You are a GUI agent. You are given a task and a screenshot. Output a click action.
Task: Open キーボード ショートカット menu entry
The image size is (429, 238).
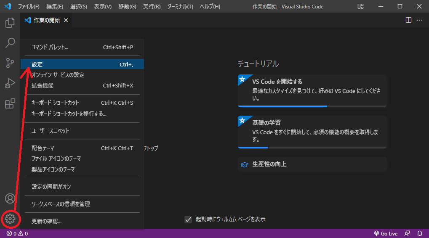click(x=82, y=103)
